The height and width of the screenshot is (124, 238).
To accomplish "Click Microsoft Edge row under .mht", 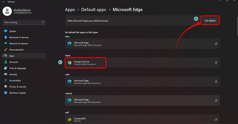I will tap(142, 82).
